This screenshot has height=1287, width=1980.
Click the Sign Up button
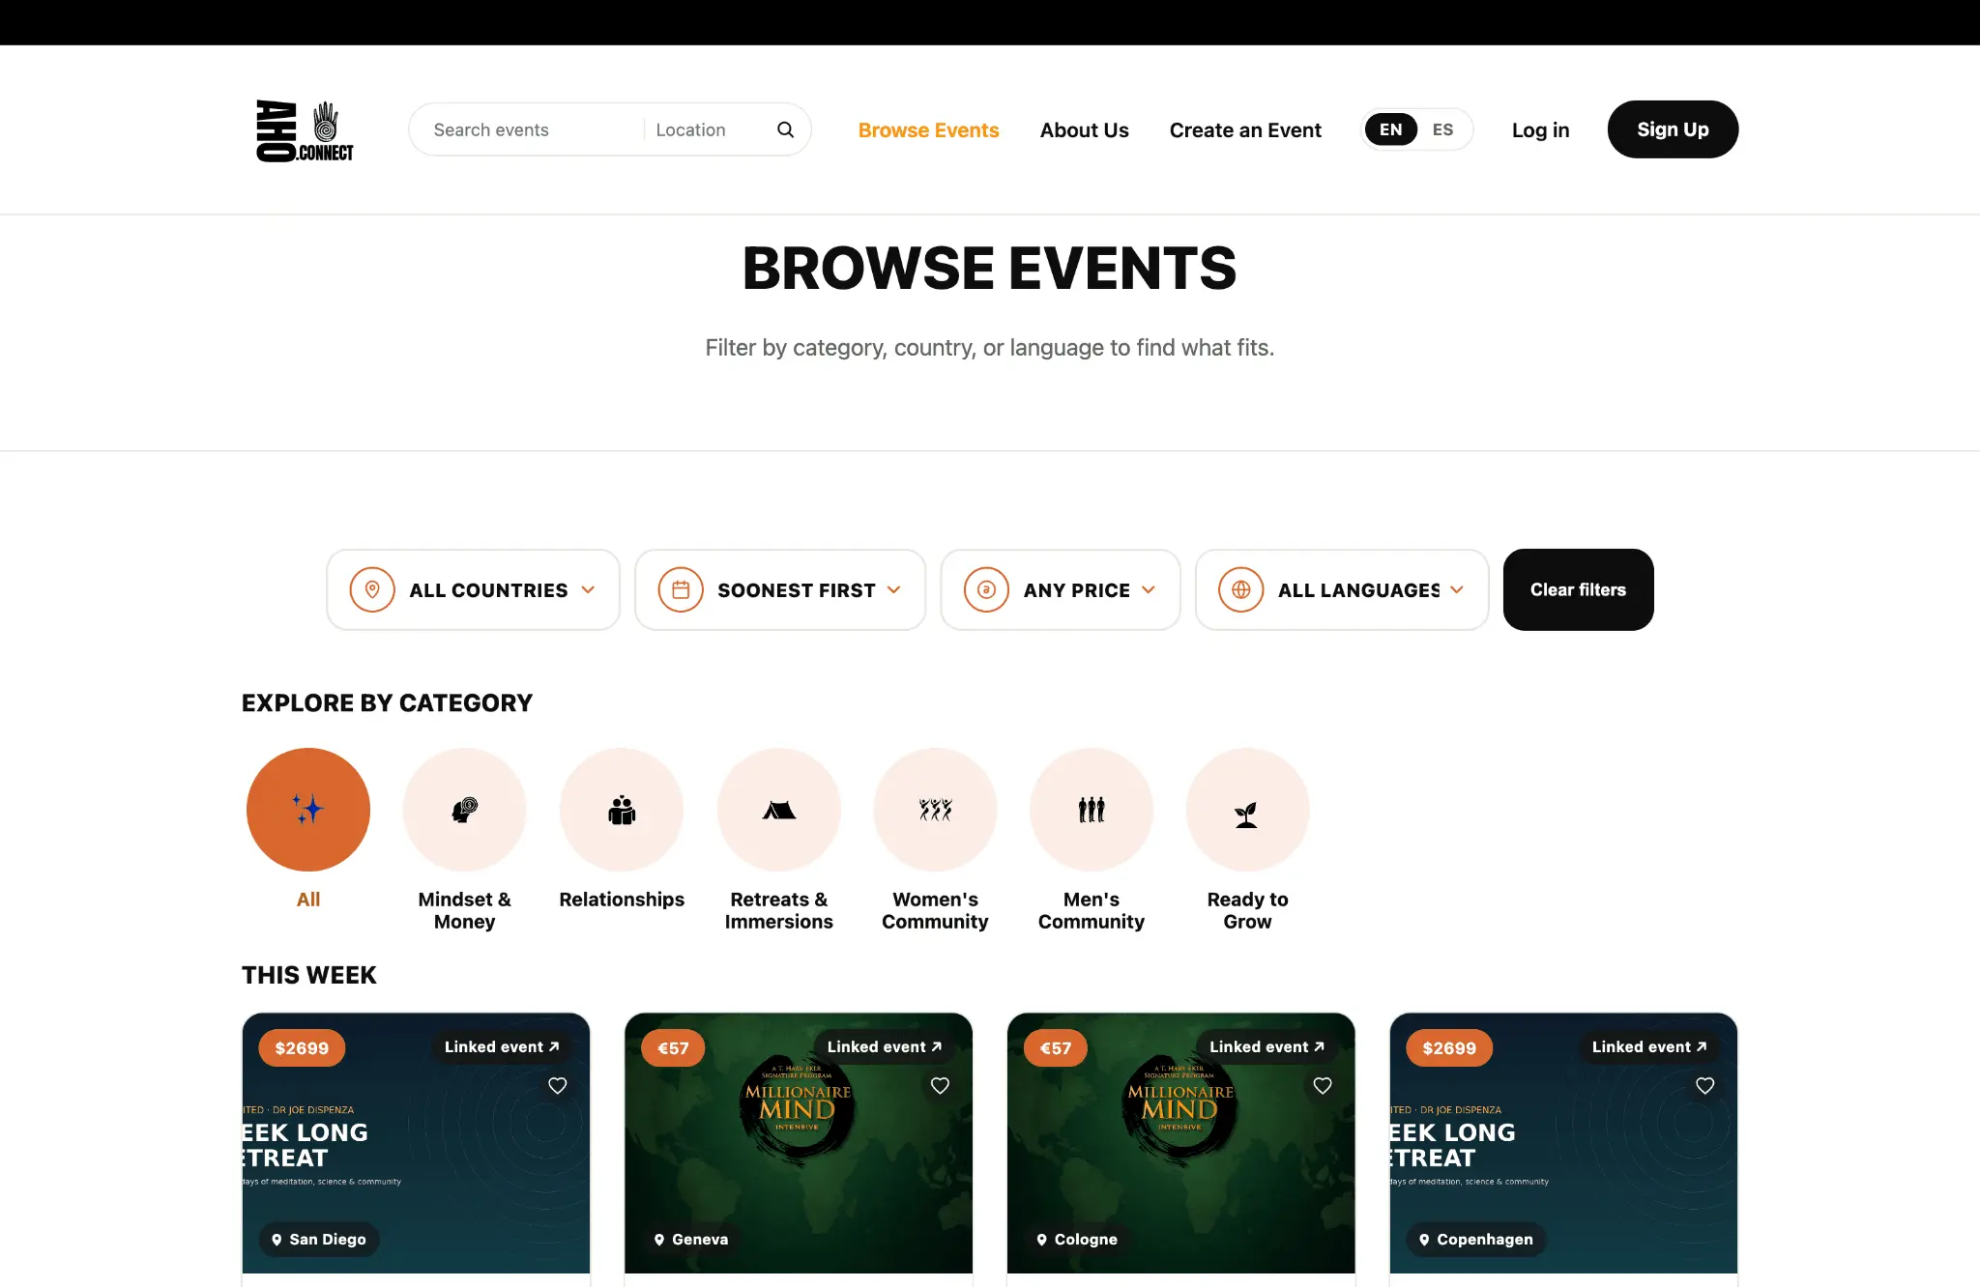[x=1673, y=129]
